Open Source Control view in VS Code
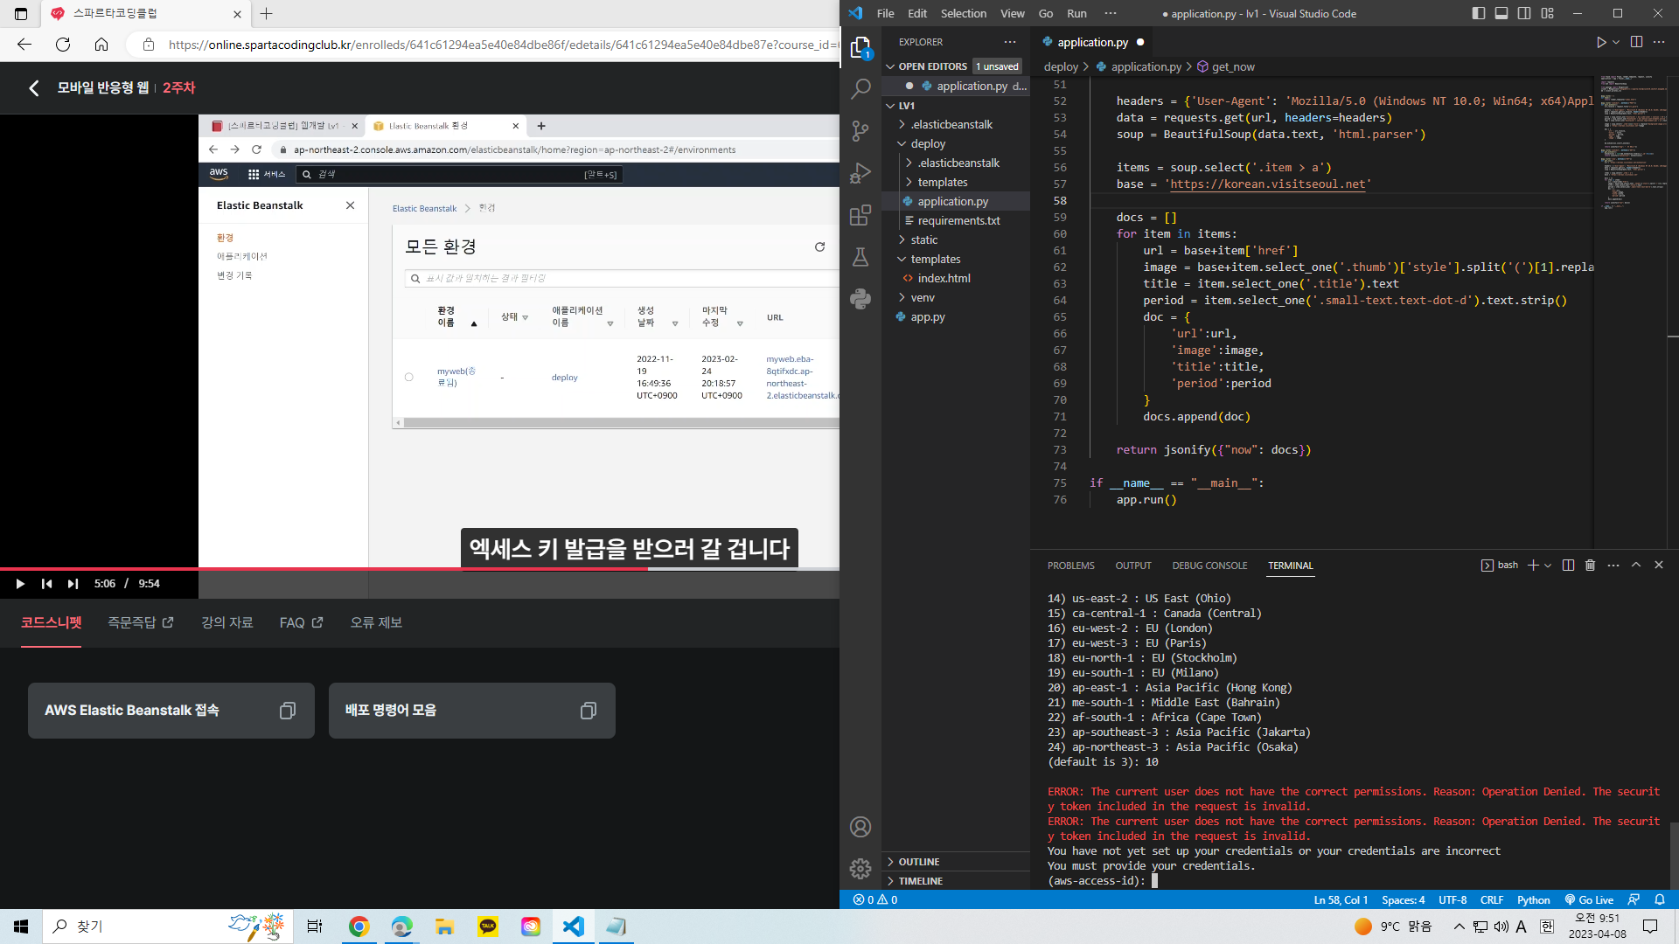The image size is (1679, 944). tap(860, 130)
